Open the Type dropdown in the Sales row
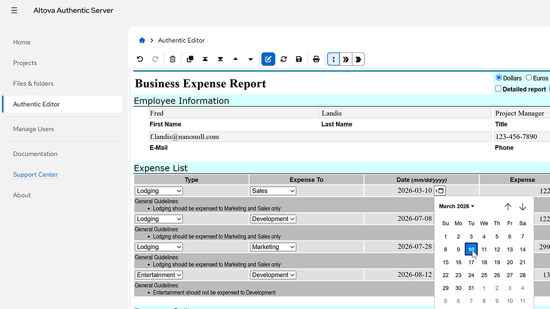Image resolution: width=550 pixels, height=309 pixels. coord(158,191)
